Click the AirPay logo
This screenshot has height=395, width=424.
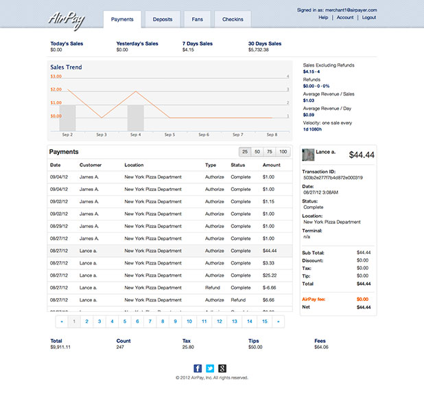(67, 21)
